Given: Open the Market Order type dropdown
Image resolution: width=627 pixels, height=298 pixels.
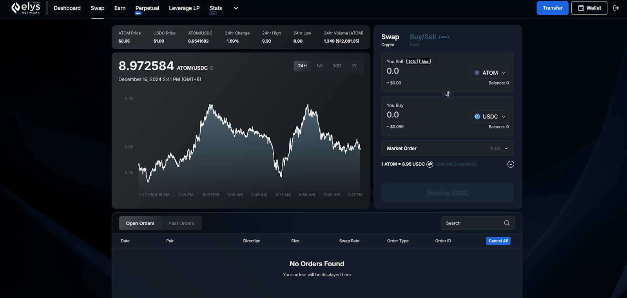Looking at the screenshot, I should pyautogui.click(x=448, y=148).
